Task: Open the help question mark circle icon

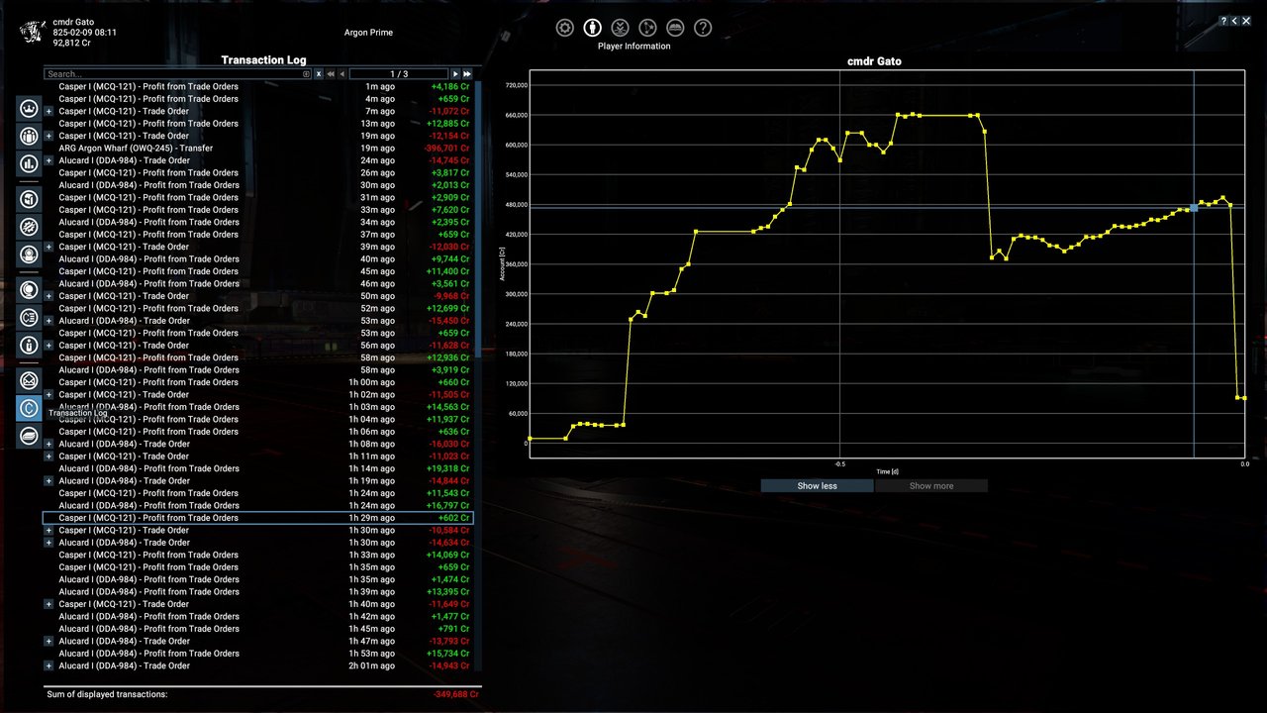Action: click(x=703, y=28)
